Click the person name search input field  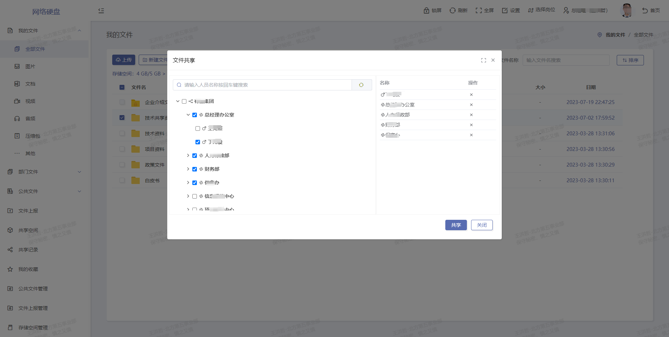point(265,85)
